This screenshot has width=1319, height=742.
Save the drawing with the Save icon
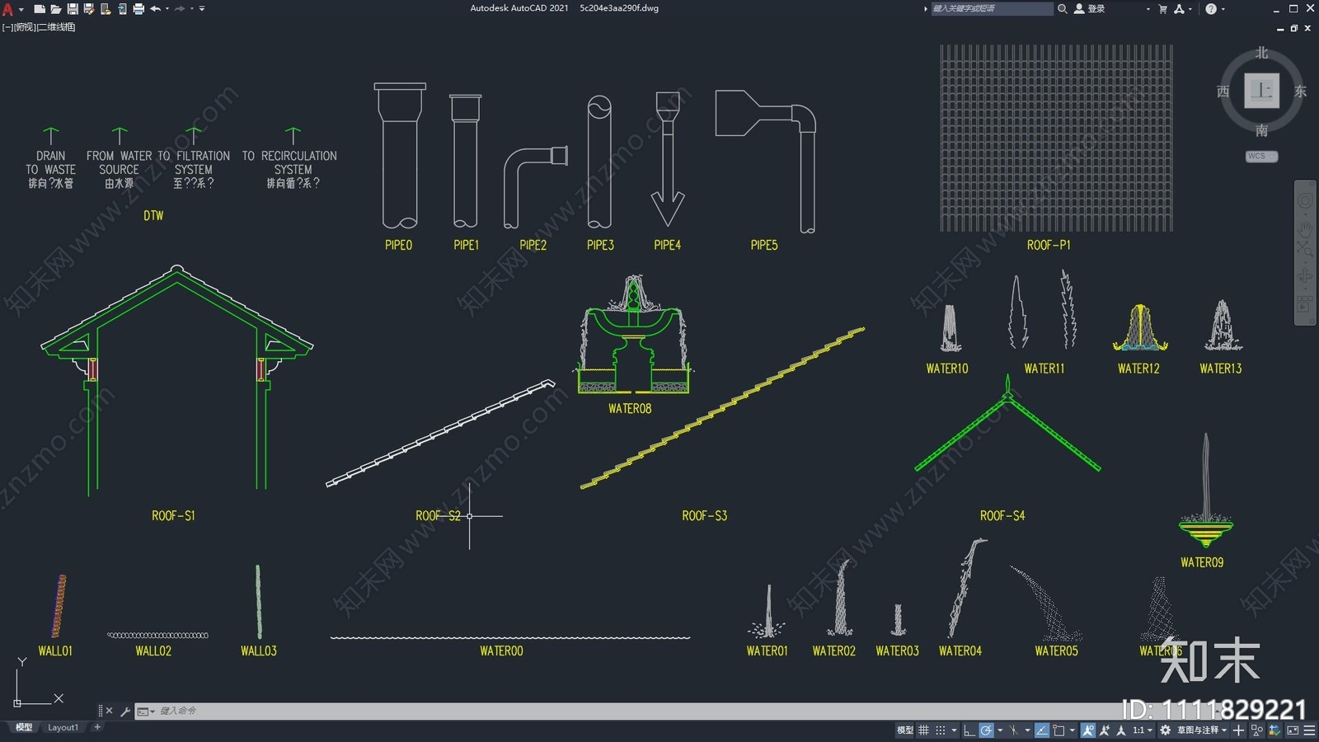pyautogui.click(x=73, y=9)
